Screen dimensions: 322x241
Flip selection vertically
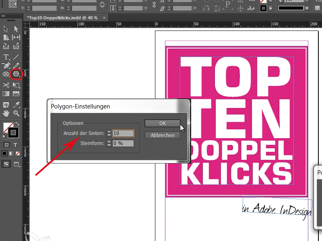click(217, 8)
